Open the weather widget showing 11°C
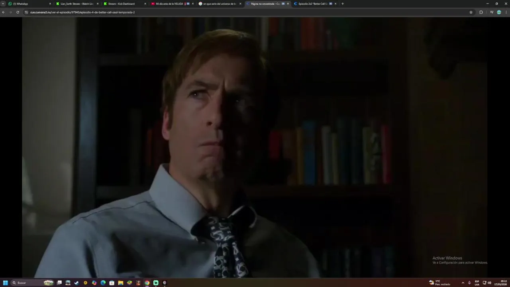 coord(439,283)
